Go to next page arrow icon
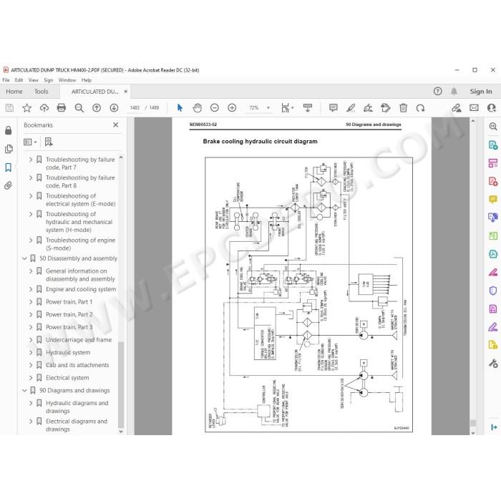501x501 pixels. [x=114, y=108]
